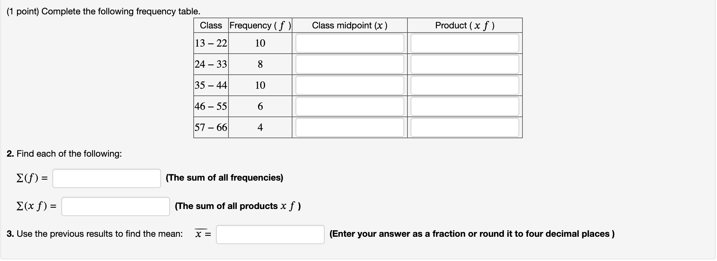The width and height of the screenshot is (717, 261).
Task: Select the Class column header
Action: [x=210, y=26]
